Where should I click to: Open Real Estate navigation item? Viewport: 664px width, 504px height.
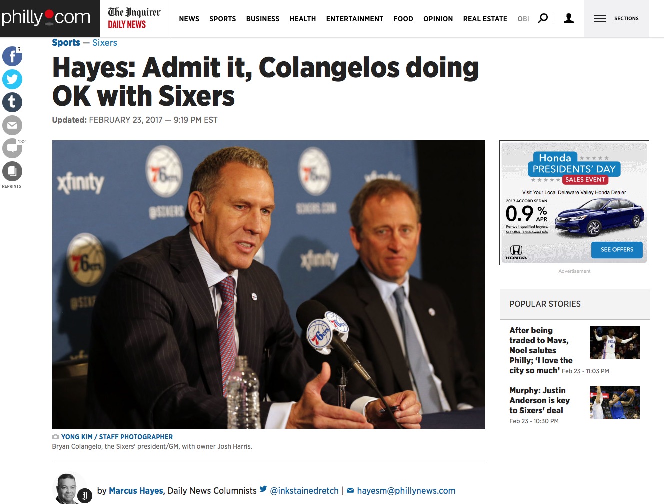485,19
